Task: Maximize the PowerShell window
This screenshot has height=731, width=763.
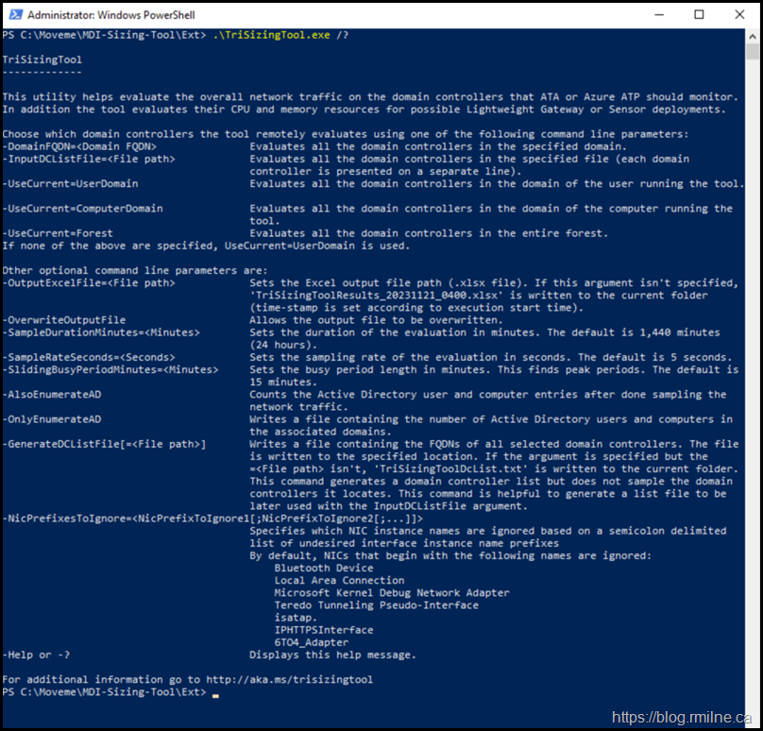Action: click(x=699, y=14)
